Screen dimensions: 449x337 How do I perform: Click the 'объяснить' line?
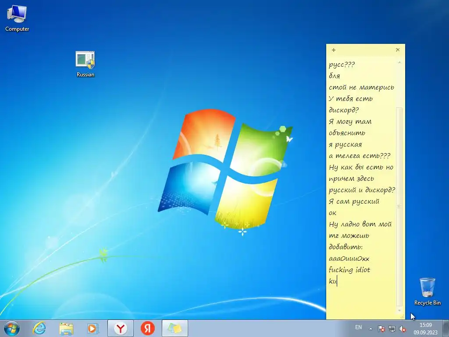coord(347,133)
